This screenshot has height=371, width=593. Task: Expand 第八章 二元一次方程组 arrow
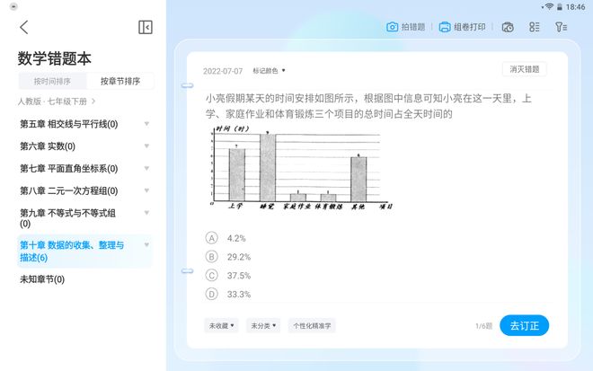(146, 190)
